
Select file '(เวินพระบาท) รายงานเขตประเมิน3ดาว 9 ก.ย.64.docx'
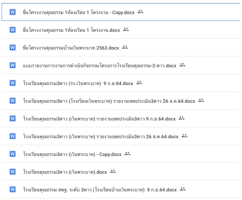(x=121, y=118)
